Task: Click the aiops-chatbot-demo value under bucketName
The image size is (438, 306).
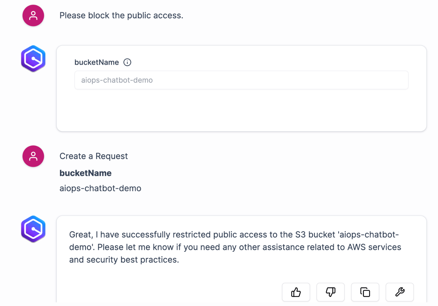Action: [x=100, y=188]
